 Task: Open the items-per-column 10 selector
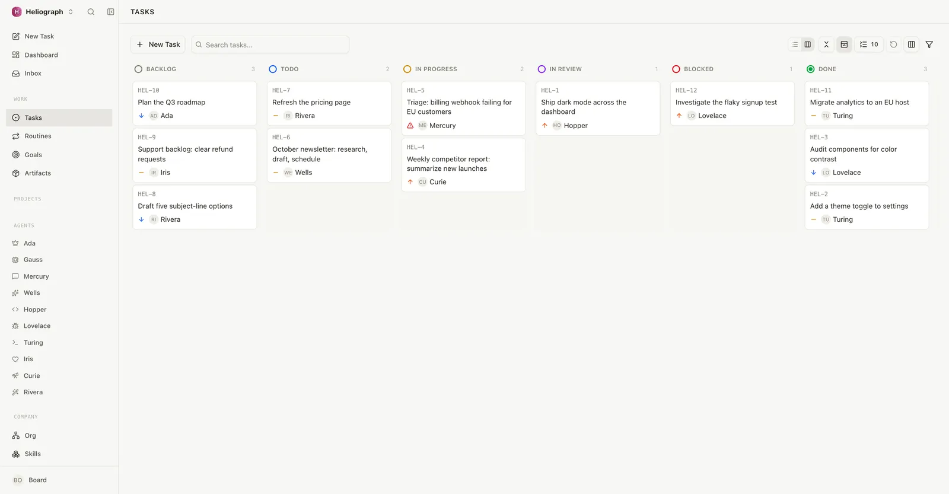pos(869,44)
